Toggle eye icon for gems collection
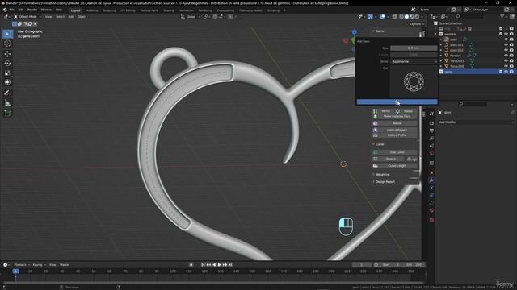 pos(506,72)
